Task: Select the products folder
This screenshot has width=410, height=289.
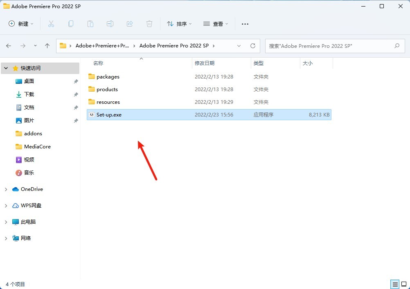Action: click(x=209, y=90)
